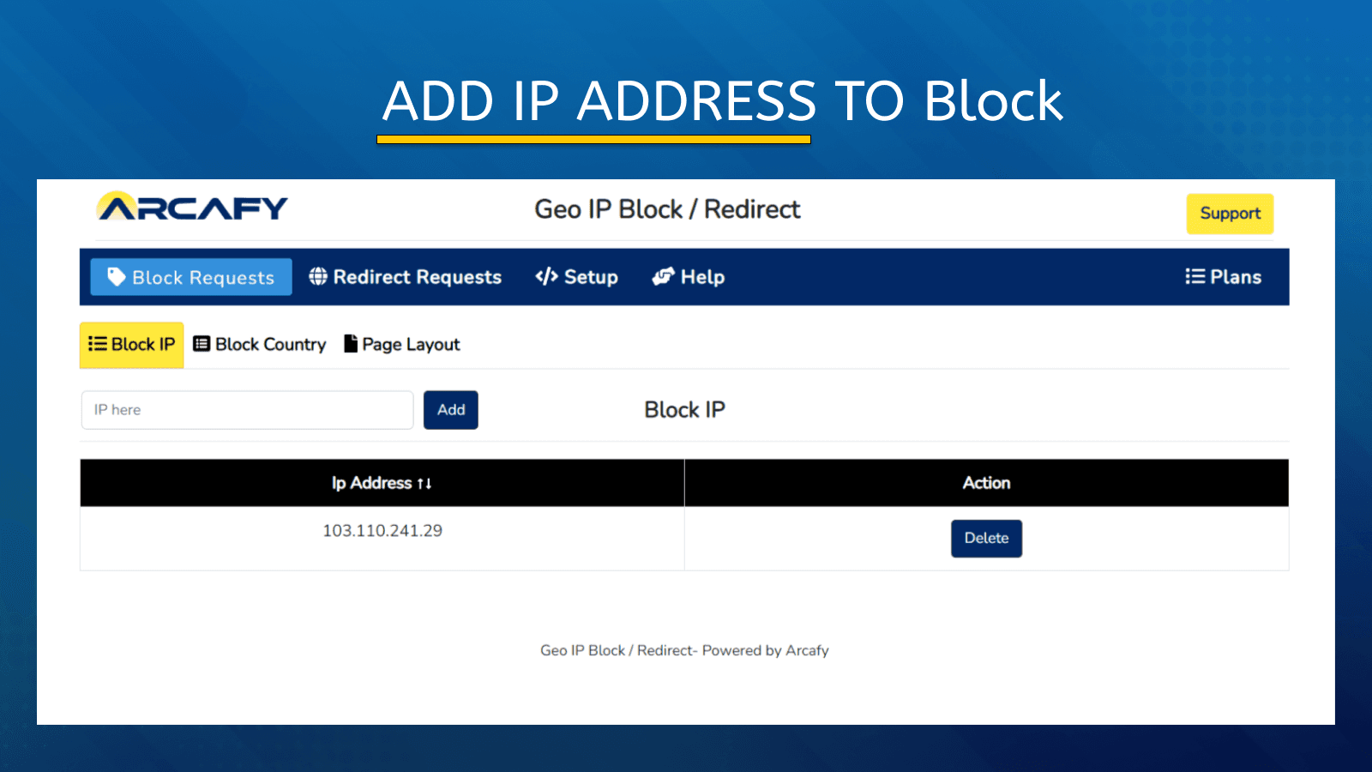Screen dimensions: 1372x772
Task: Click the 'Block IP' section heading
Action: [684, 410]
